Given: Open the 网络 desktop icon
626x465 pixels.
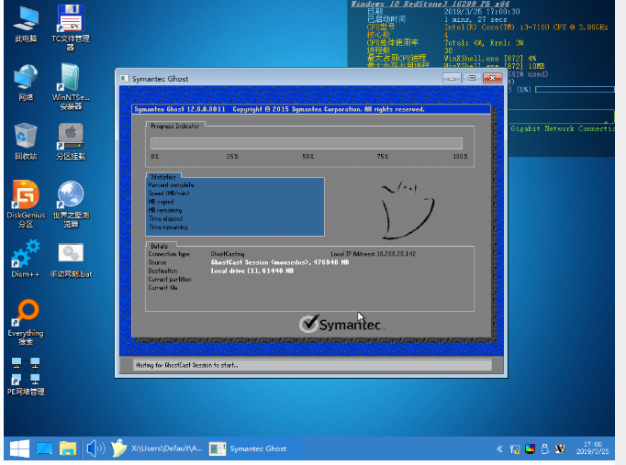Looking at the screenshot, I should tap(26, 83).
